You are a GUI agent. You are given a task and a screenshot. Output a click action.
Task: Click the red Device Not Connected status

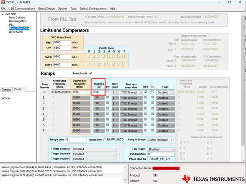(166, 168)
